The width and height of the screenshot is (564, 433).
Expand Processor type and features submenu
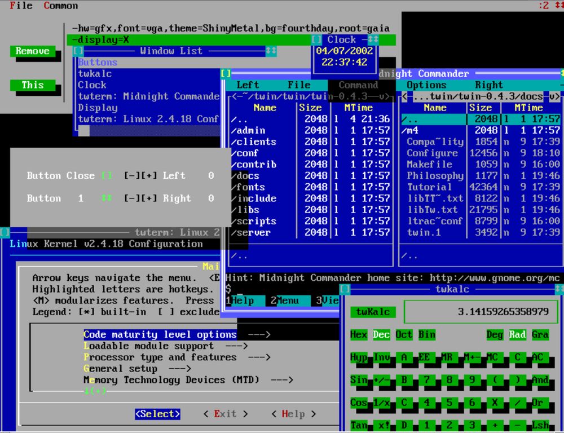tap(177, 357)
